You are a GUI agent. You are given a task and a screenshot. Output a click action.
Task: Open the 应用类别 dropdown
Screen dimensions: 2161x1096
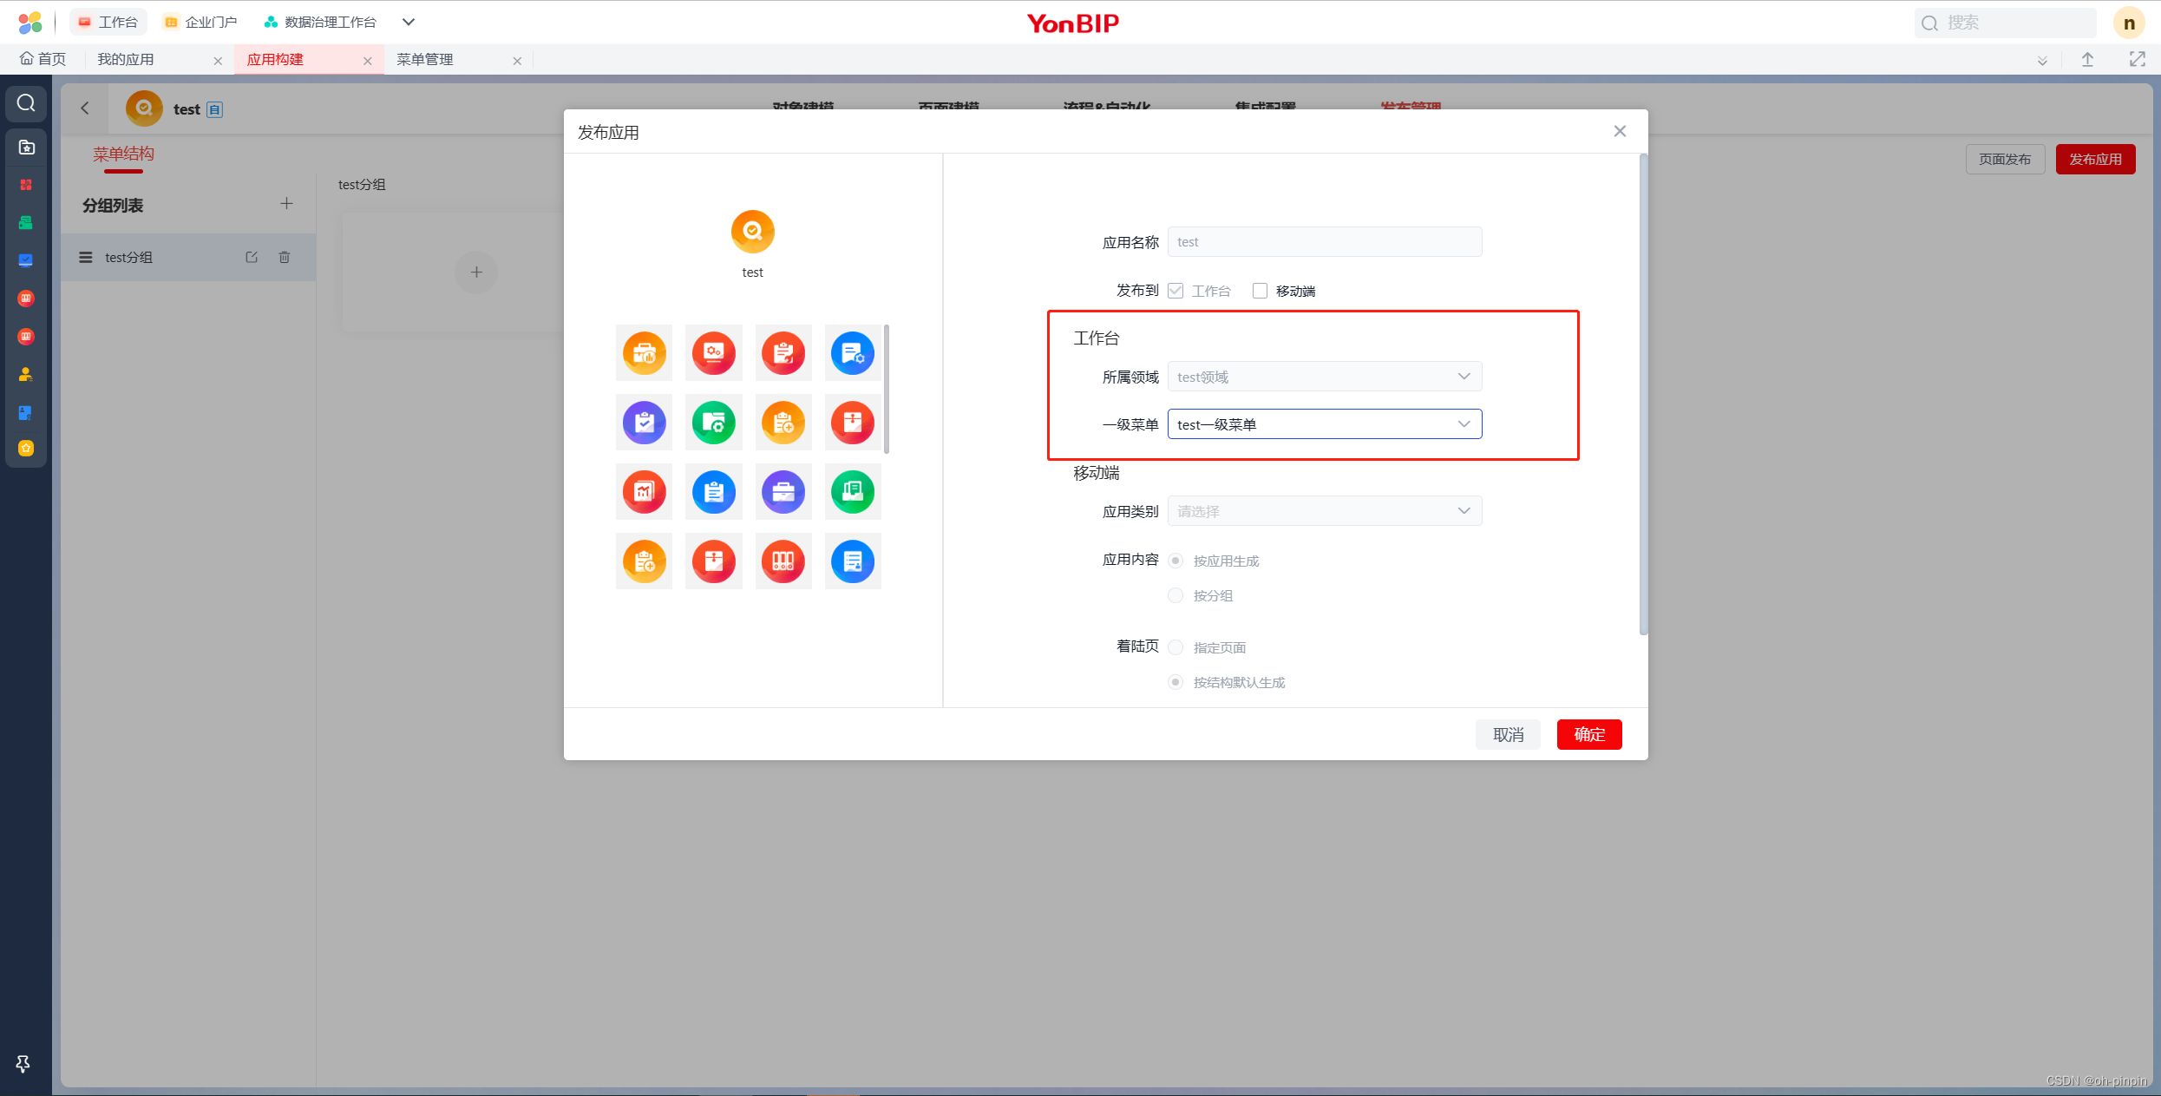click(1464, 510)
